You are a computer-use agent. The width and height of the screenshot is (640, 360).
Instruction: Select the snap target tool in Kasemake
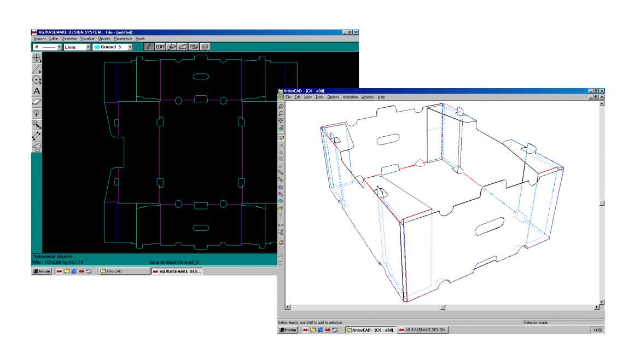37,58
